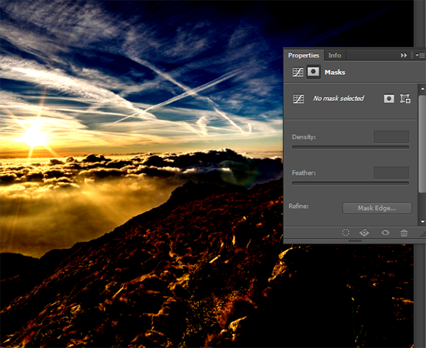Click the scrollbar down arrow in panel
The height and width of the screenshot is (348, 426).
(x=422, y=222)
